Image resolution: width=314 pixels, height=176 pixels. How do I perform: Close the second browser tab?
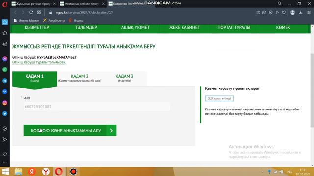[103, 4]
